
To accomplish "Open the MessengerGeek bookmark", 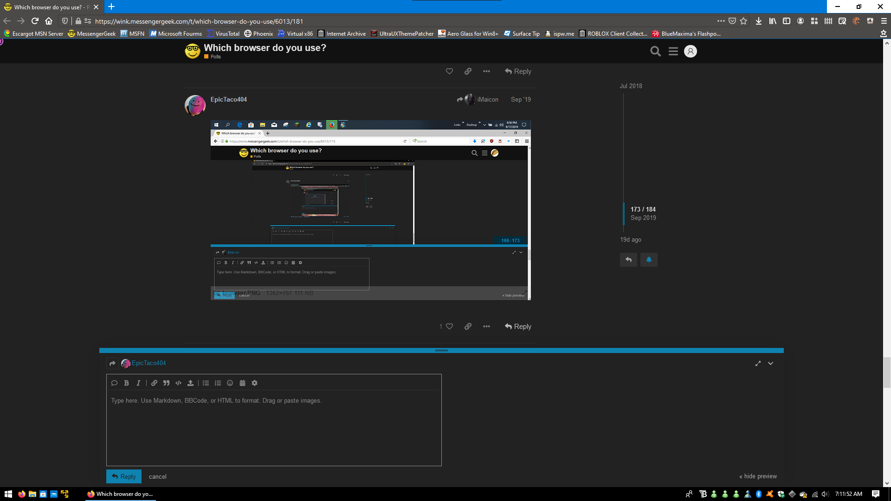I will click(92, 34).
